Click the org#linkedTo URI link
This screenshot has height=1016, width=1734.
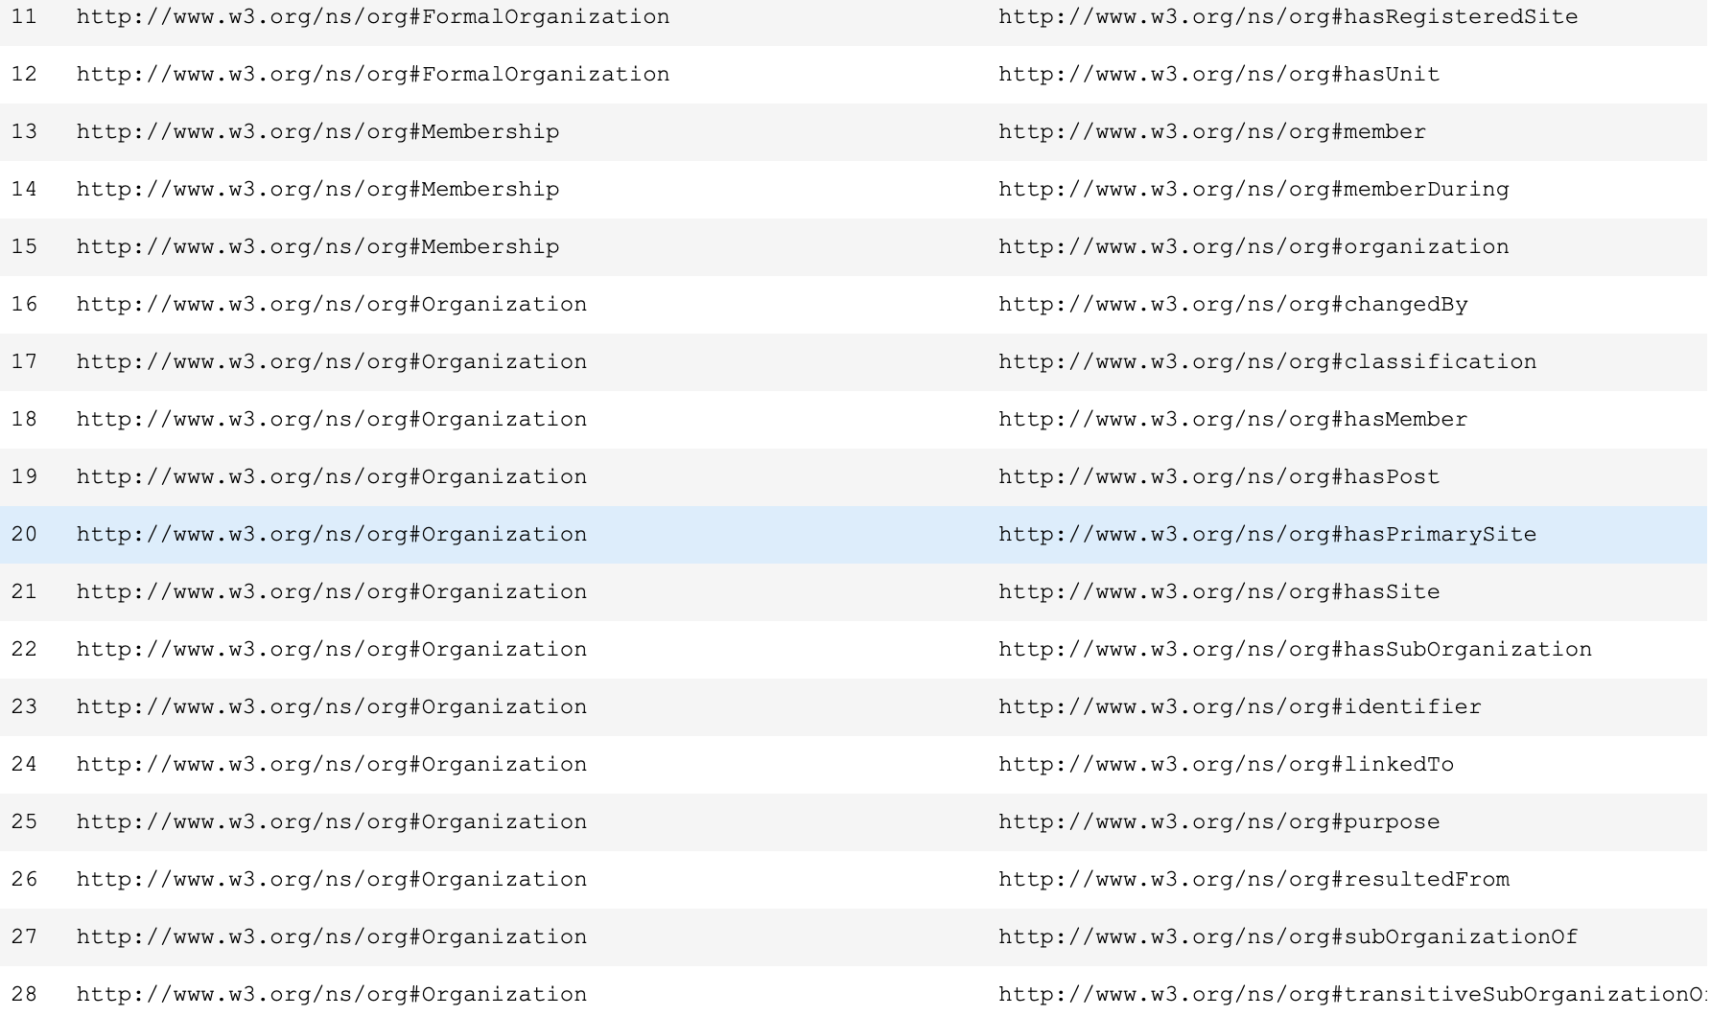[x=1226, y=765]
